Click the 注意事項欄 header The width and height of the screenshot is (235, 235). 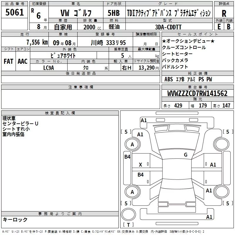click(80, 87)
